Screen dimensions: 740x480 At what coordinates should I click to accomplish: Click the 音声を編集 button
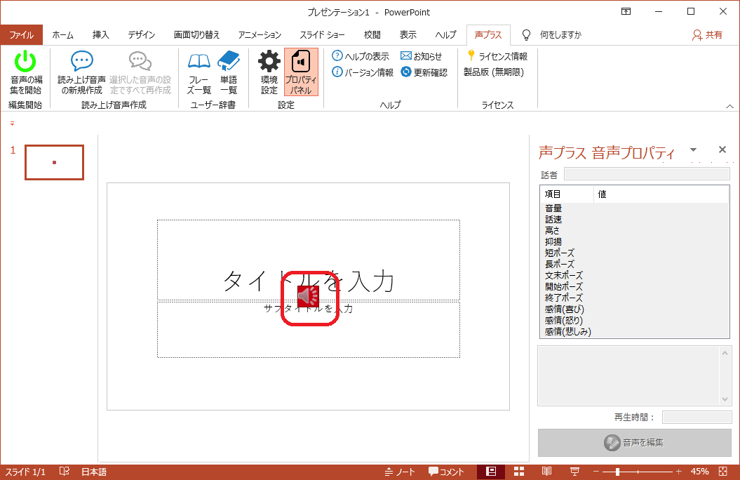tap(635, 442)
